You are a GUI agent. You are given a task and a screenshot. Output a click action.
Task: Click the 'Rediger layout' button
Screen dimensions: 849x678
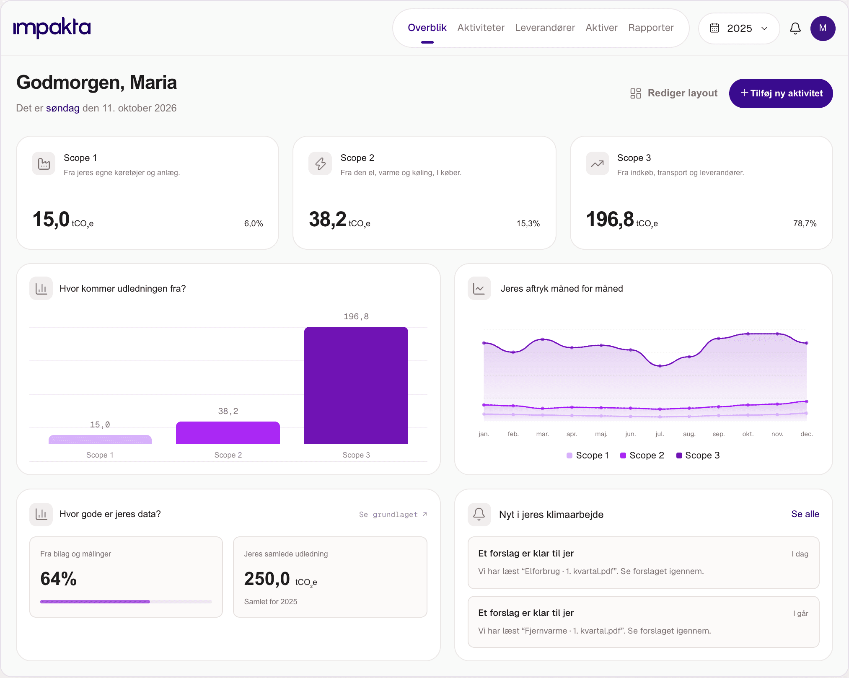(674, 93)
